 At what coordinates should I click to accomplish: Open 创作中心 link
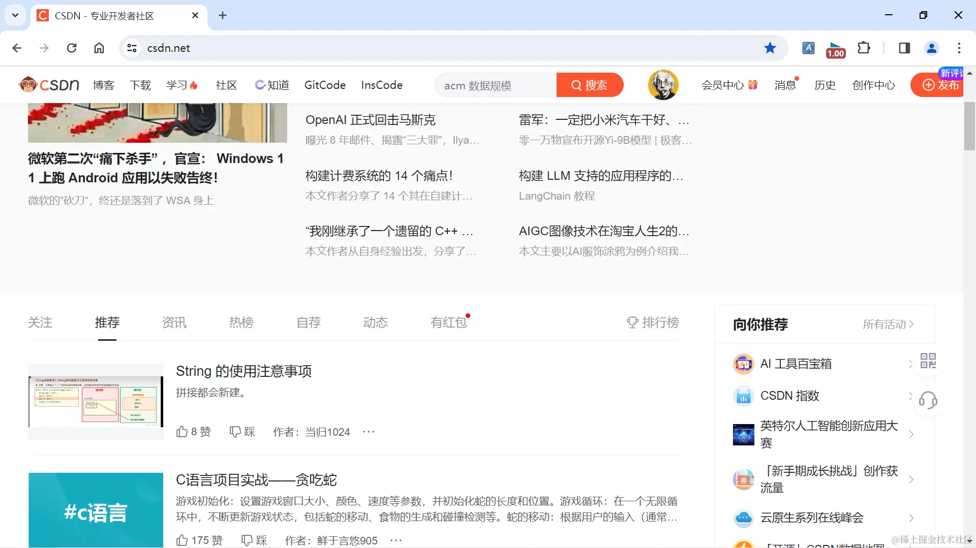874,85
